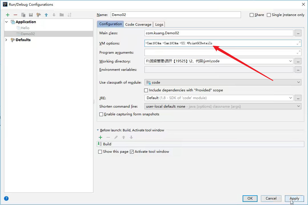Screen dimensions: 308x205
Task: Enable the Share checkbox
Action: [x=251, y=15]
